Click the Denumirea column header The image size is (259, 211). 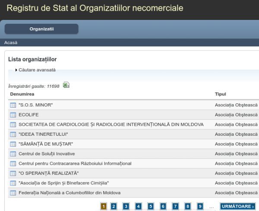(x=22, y=94)
